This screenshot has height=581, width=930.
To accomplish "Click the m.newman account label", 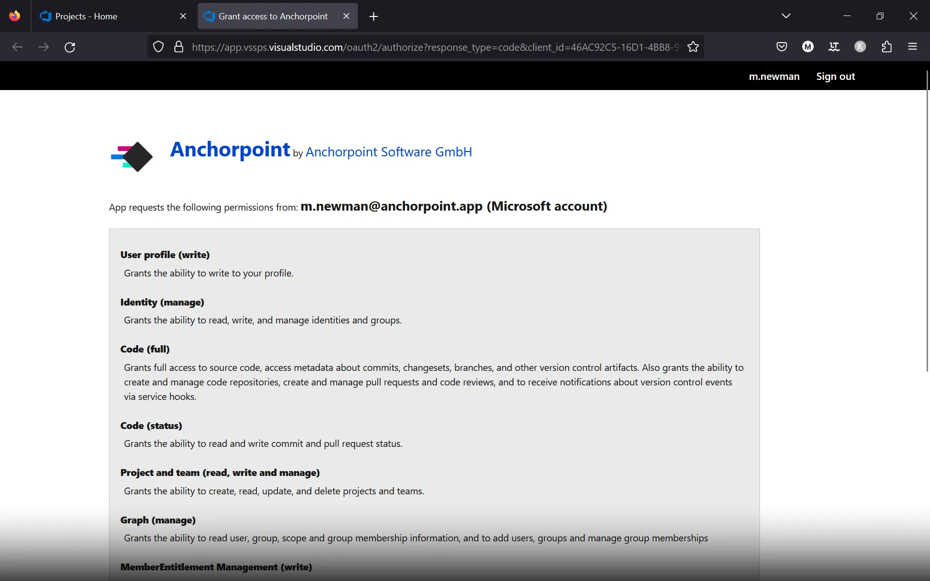I will 774,76.
